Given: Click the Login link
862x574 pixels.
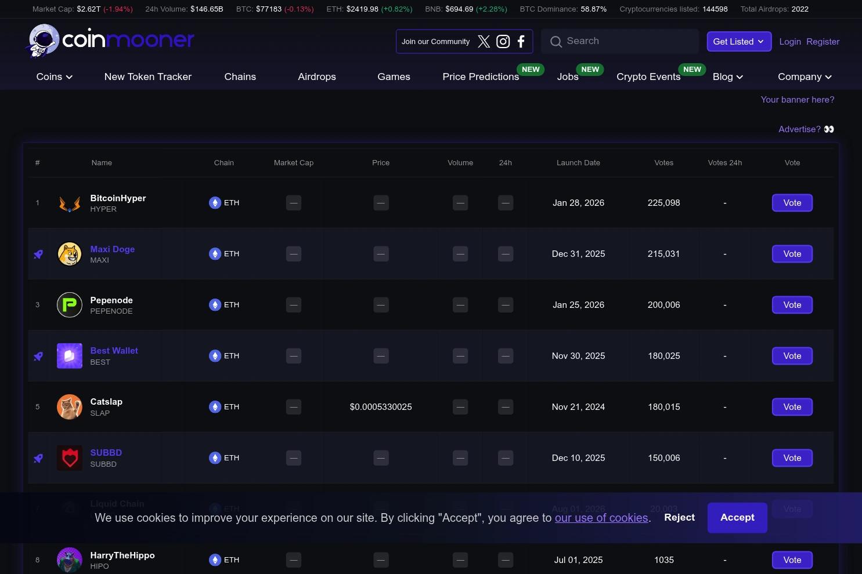Looking at the screenshot, I should (790, 42).
